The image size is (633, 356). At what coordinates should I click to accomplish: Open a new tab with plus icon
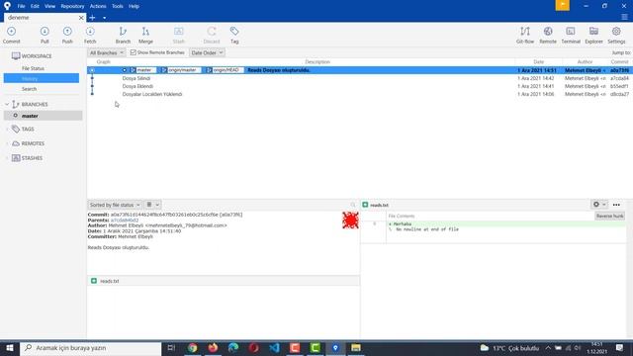92,18
